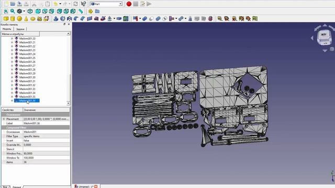Viewport: 335px width, 188px height.
Task: Click the Refresh recompute icon
Action: pyautogui.click(x=75, y=4)
